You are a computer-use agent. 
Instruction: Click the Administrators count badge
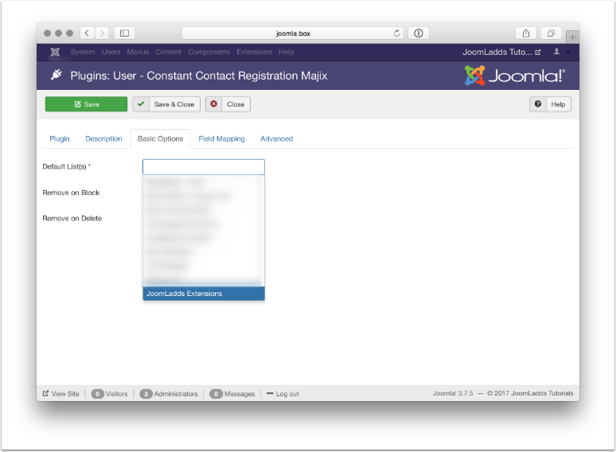click(x=146, y=394)
